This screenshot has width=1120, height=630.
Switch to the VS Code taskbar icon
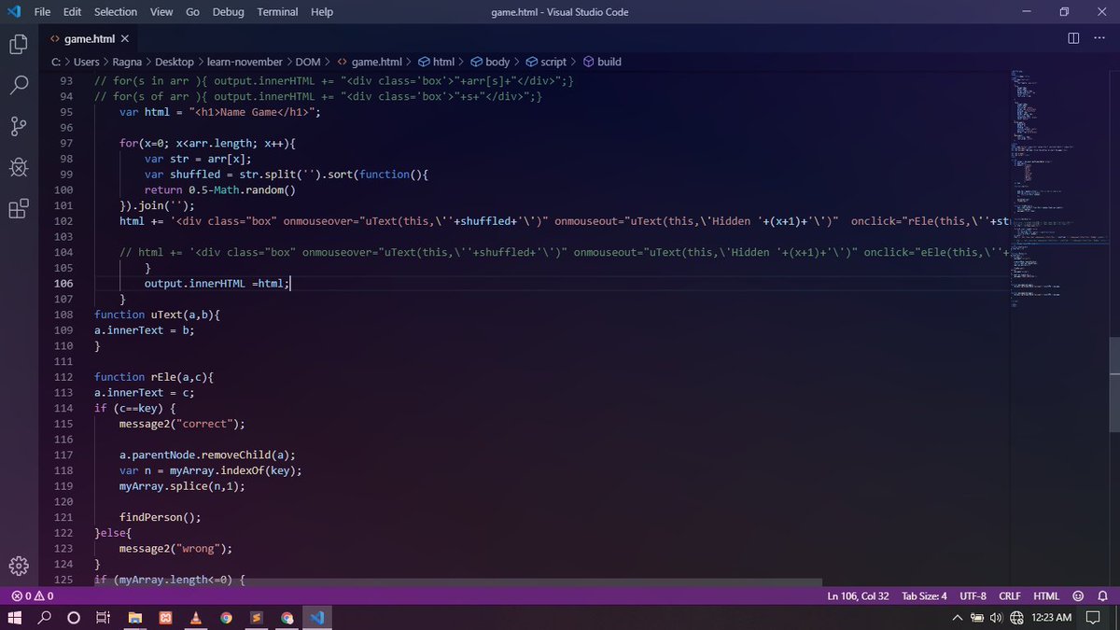point(316,617)
